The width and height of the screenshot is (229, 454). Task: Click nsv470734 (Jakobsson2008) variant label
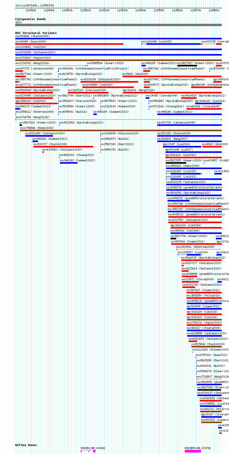(176, 123)
